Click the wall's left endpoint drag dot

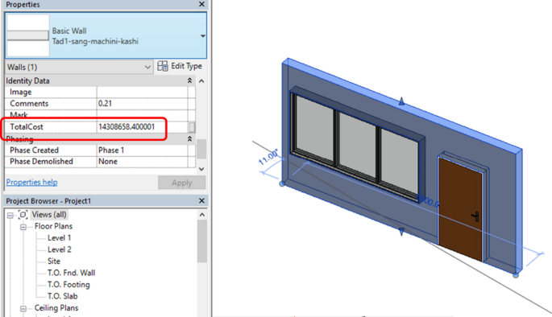click(x=282, y=183)
